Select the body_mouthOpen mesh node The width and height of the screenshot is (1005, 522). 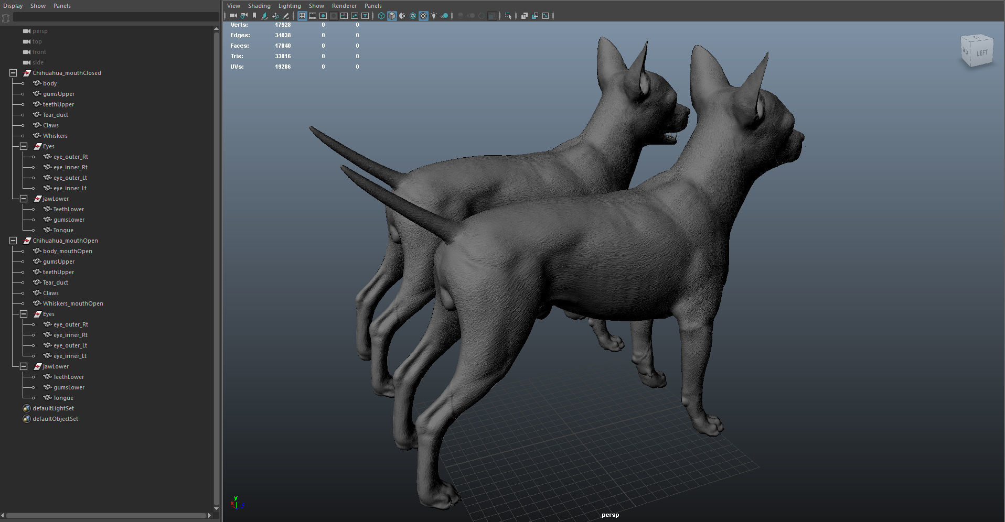click(x=68, y=251)
